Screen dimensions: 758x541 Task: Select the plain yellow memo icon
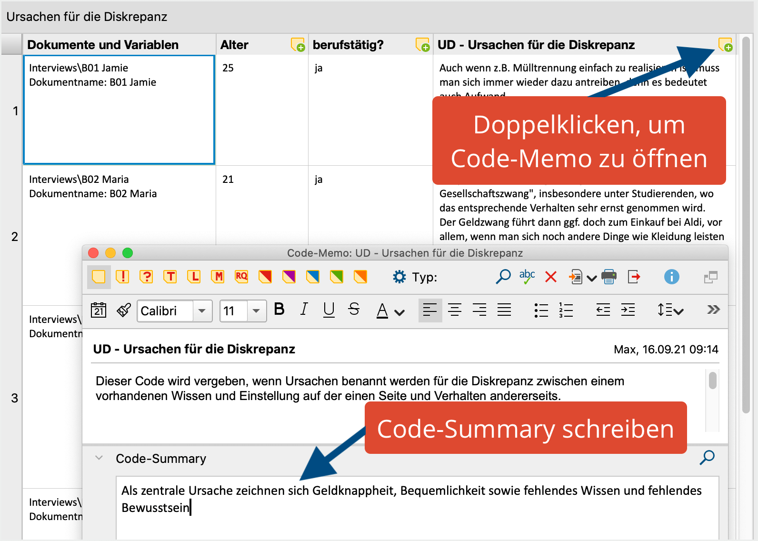tap(99, 277)
